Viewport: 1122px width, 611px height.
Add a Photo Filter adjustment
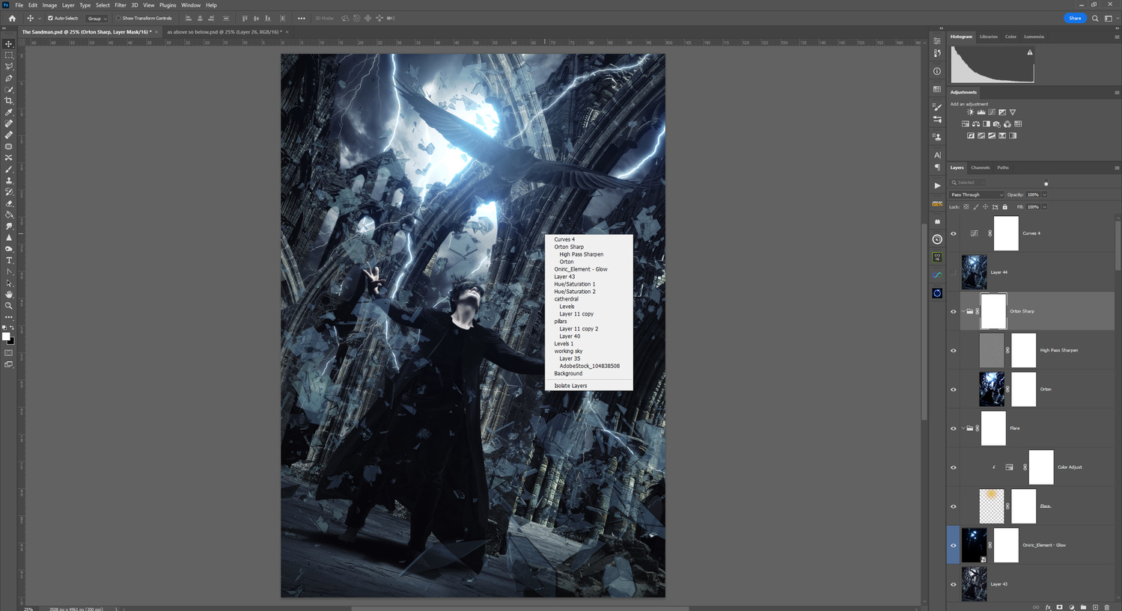pos(997,124)
